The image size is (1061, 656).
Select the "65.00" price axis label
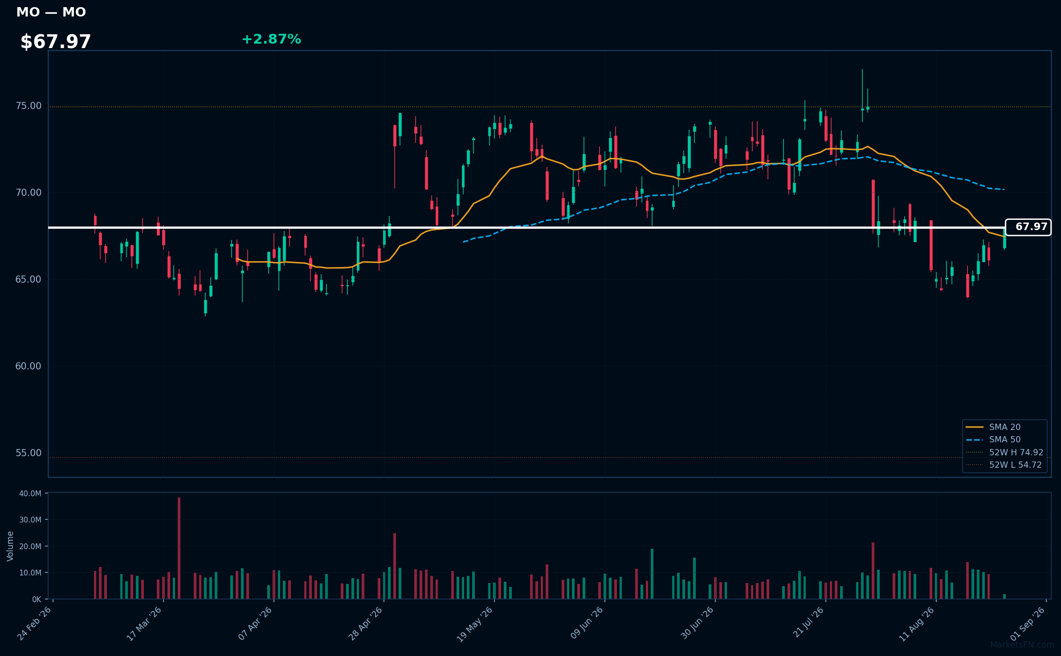point(29,279)
